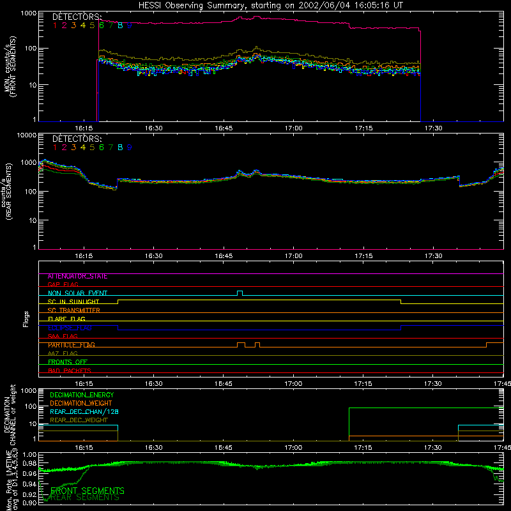Click the first PARTICLE_FLAG pulse near 16:48
Viewport: 511px width, 511px height.
point(241,344)
